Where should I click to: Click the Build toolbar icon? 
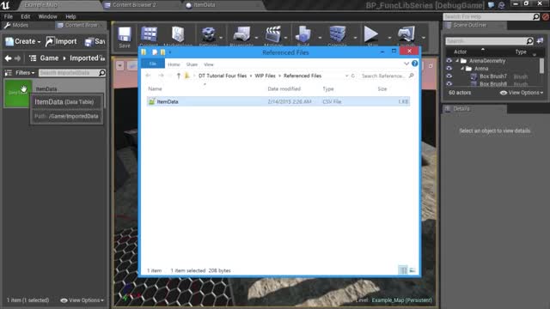[303, 35]
